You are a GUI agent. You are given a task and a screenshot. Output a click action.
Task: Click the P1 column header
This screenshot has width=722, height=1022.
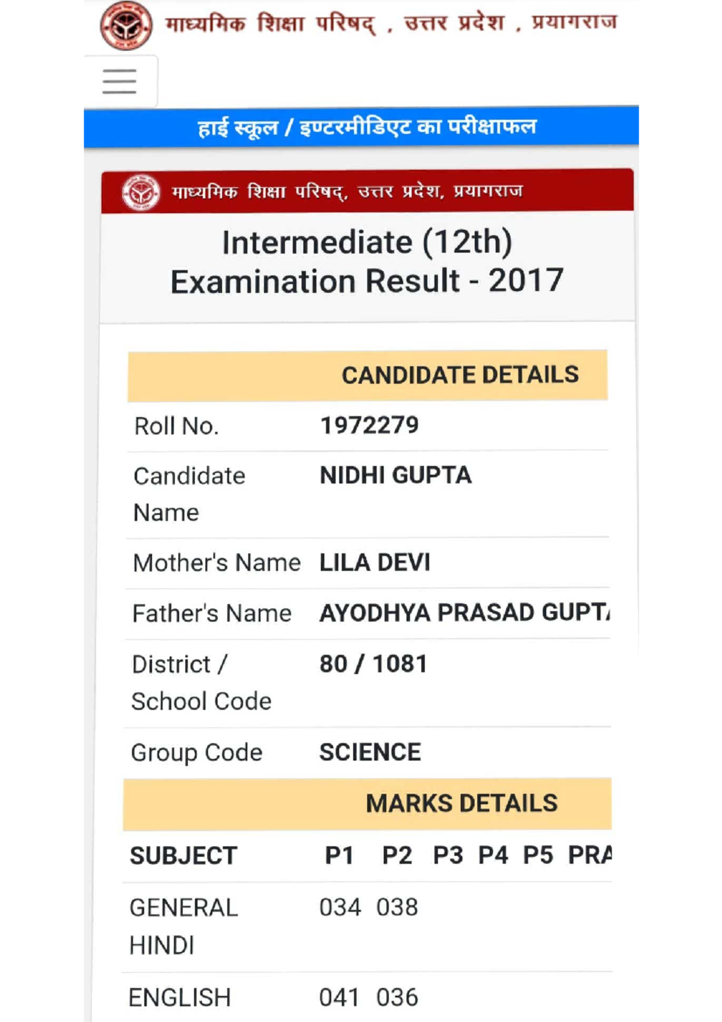(x=339, y=855)
